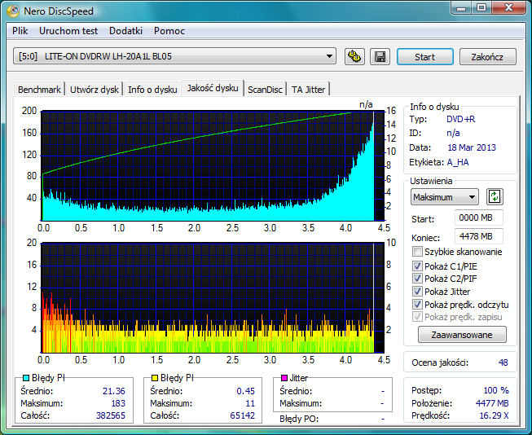Viewport: 532px width, 435px height.
Task: Click the Start position field 0000 MB
Action: coord(479,217)
